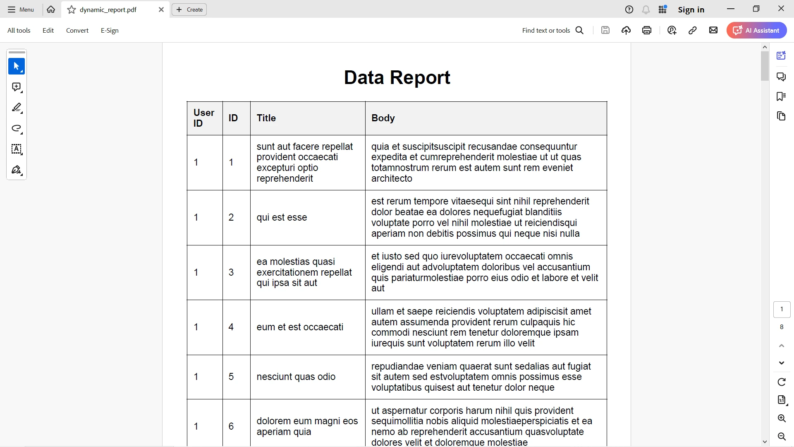Click the AI Assistant button
This screenshot has height=447, width=794.
[758, 30]
